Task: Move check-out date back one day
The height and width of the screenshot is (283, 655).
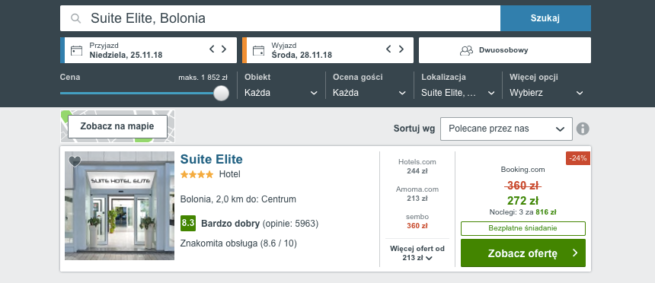Action: click(388, 49)
